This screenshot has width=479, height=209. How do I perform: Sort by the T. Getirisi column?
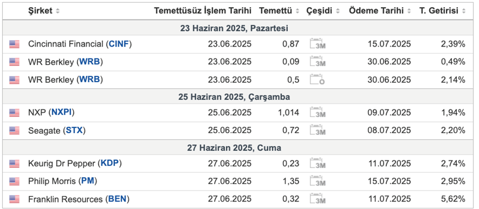(x=442, y=11)
